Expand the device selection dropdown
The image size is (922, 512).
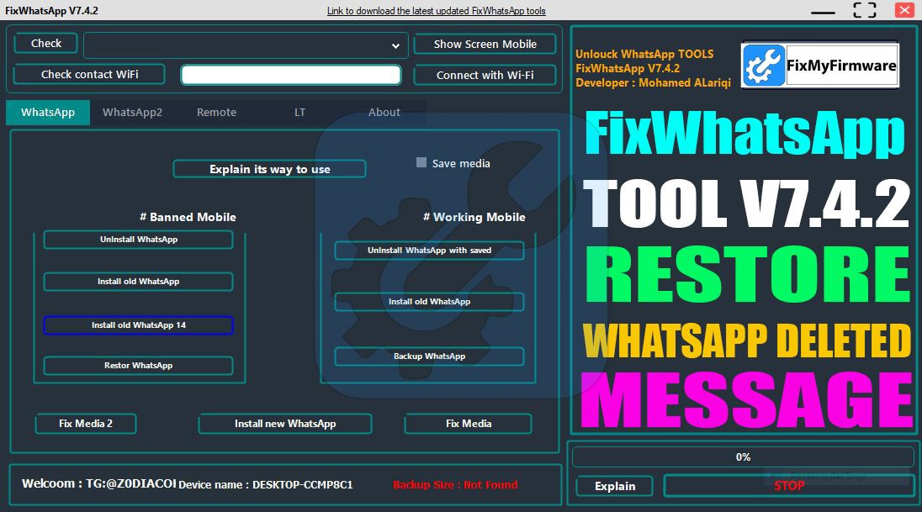click(395, 45)
